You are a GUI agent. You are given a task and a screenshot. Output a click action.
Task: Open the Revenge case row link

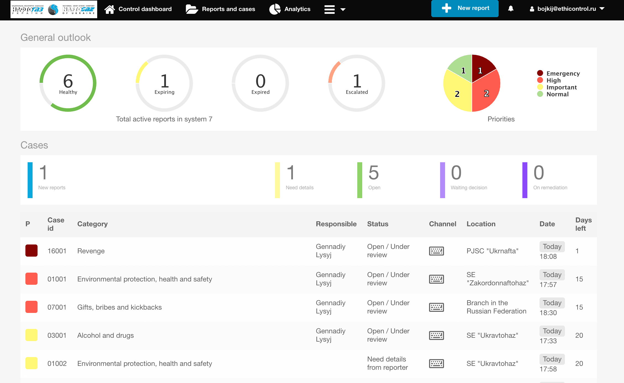coord(91,251)
